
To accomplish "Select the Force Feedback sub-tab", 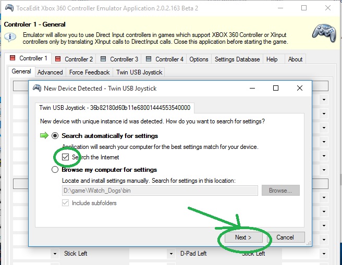I will (x=89, y=72).
